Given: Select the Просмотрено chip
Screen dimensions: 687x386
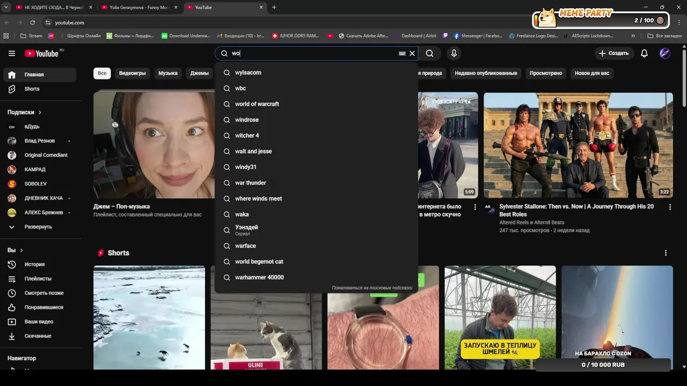Looking at the screenshot, I should [x=546, y=73].
